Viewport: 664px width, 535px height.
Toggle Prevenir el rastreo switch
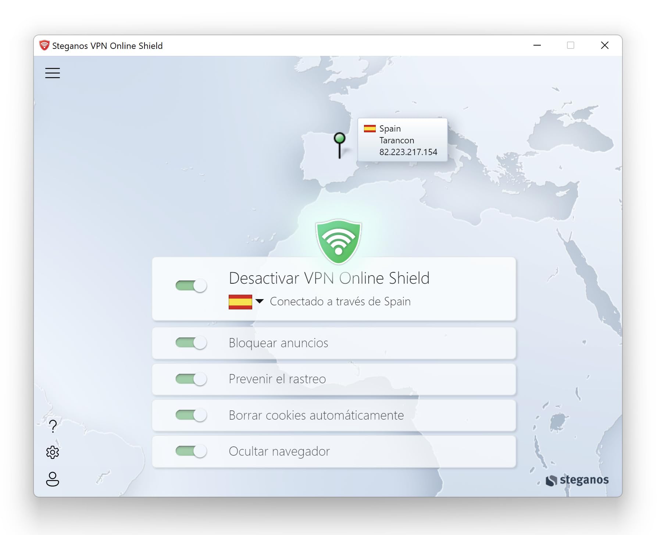pyautogui.click(x=191, y=379)
